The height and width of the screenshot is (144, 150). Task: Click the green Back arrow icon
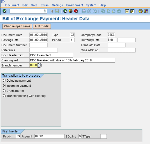[x=65, y=11]
